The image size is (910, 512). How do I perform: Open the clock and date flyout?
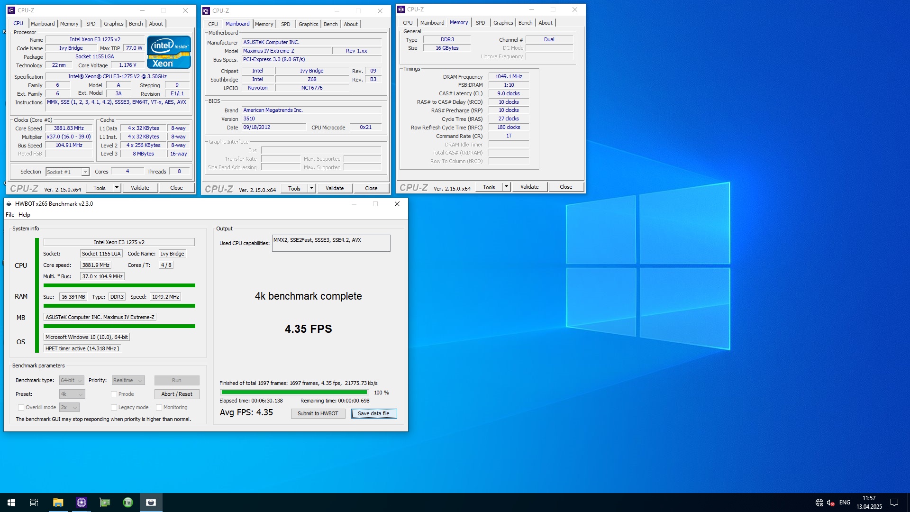click(x=869, y=503)
